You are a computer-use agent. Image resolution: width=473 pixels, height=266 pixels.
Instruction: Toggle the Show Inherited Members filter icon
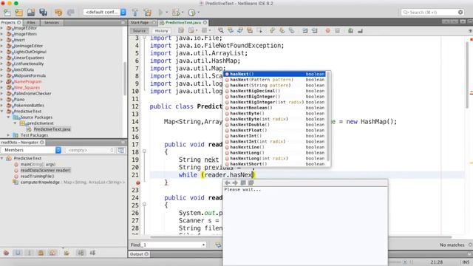tap(6, 253)
